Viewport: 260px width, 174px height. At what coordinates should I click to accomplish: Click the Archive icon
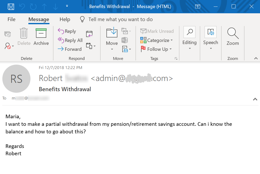41,34
